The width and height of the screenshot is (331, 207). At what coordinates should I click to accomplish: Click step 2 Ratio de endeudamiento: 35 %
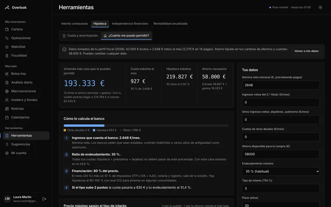(x=96, y=154)
